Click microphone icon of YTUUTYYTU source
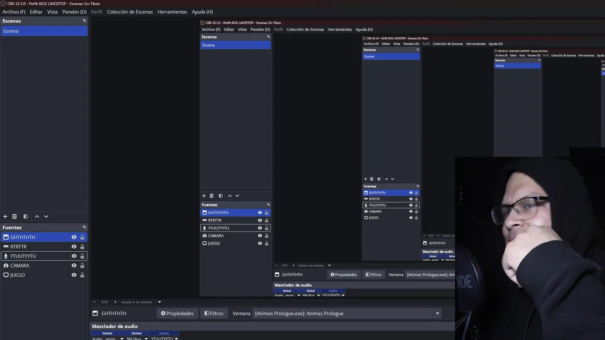Viewport: 605px width, 340px height. pyautogui.click(x=6, y=256)
